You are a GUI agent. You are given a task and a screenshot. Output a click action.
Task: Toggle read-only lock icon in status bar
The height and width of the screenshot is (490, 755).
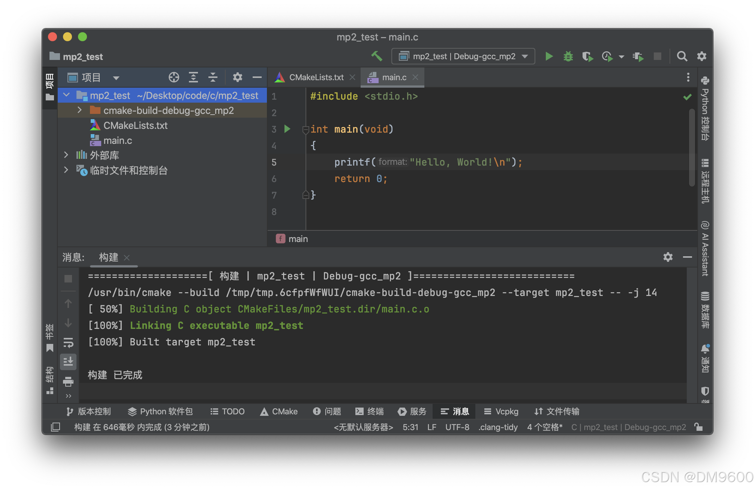click(x=698, y=427)
